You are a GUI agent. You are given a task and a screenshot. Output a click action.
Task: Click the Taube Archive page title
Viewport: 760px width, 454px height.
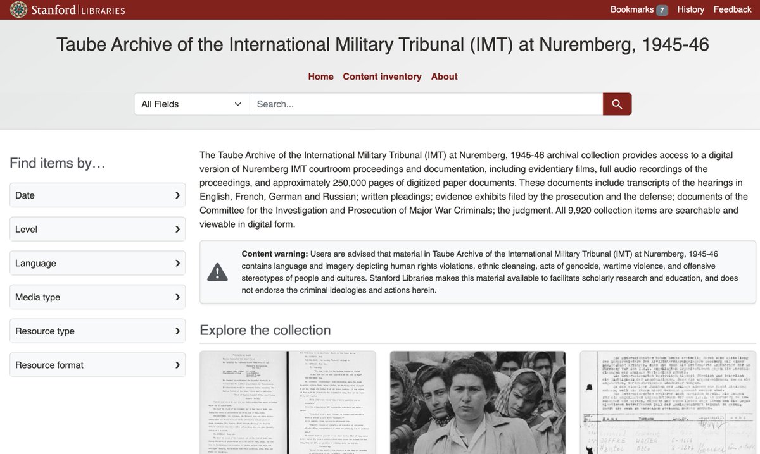pyautogui.click(x=383, y=44)
